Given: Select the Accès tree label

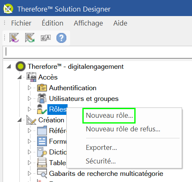Looking at the screenshot, I should pos(48,77).
